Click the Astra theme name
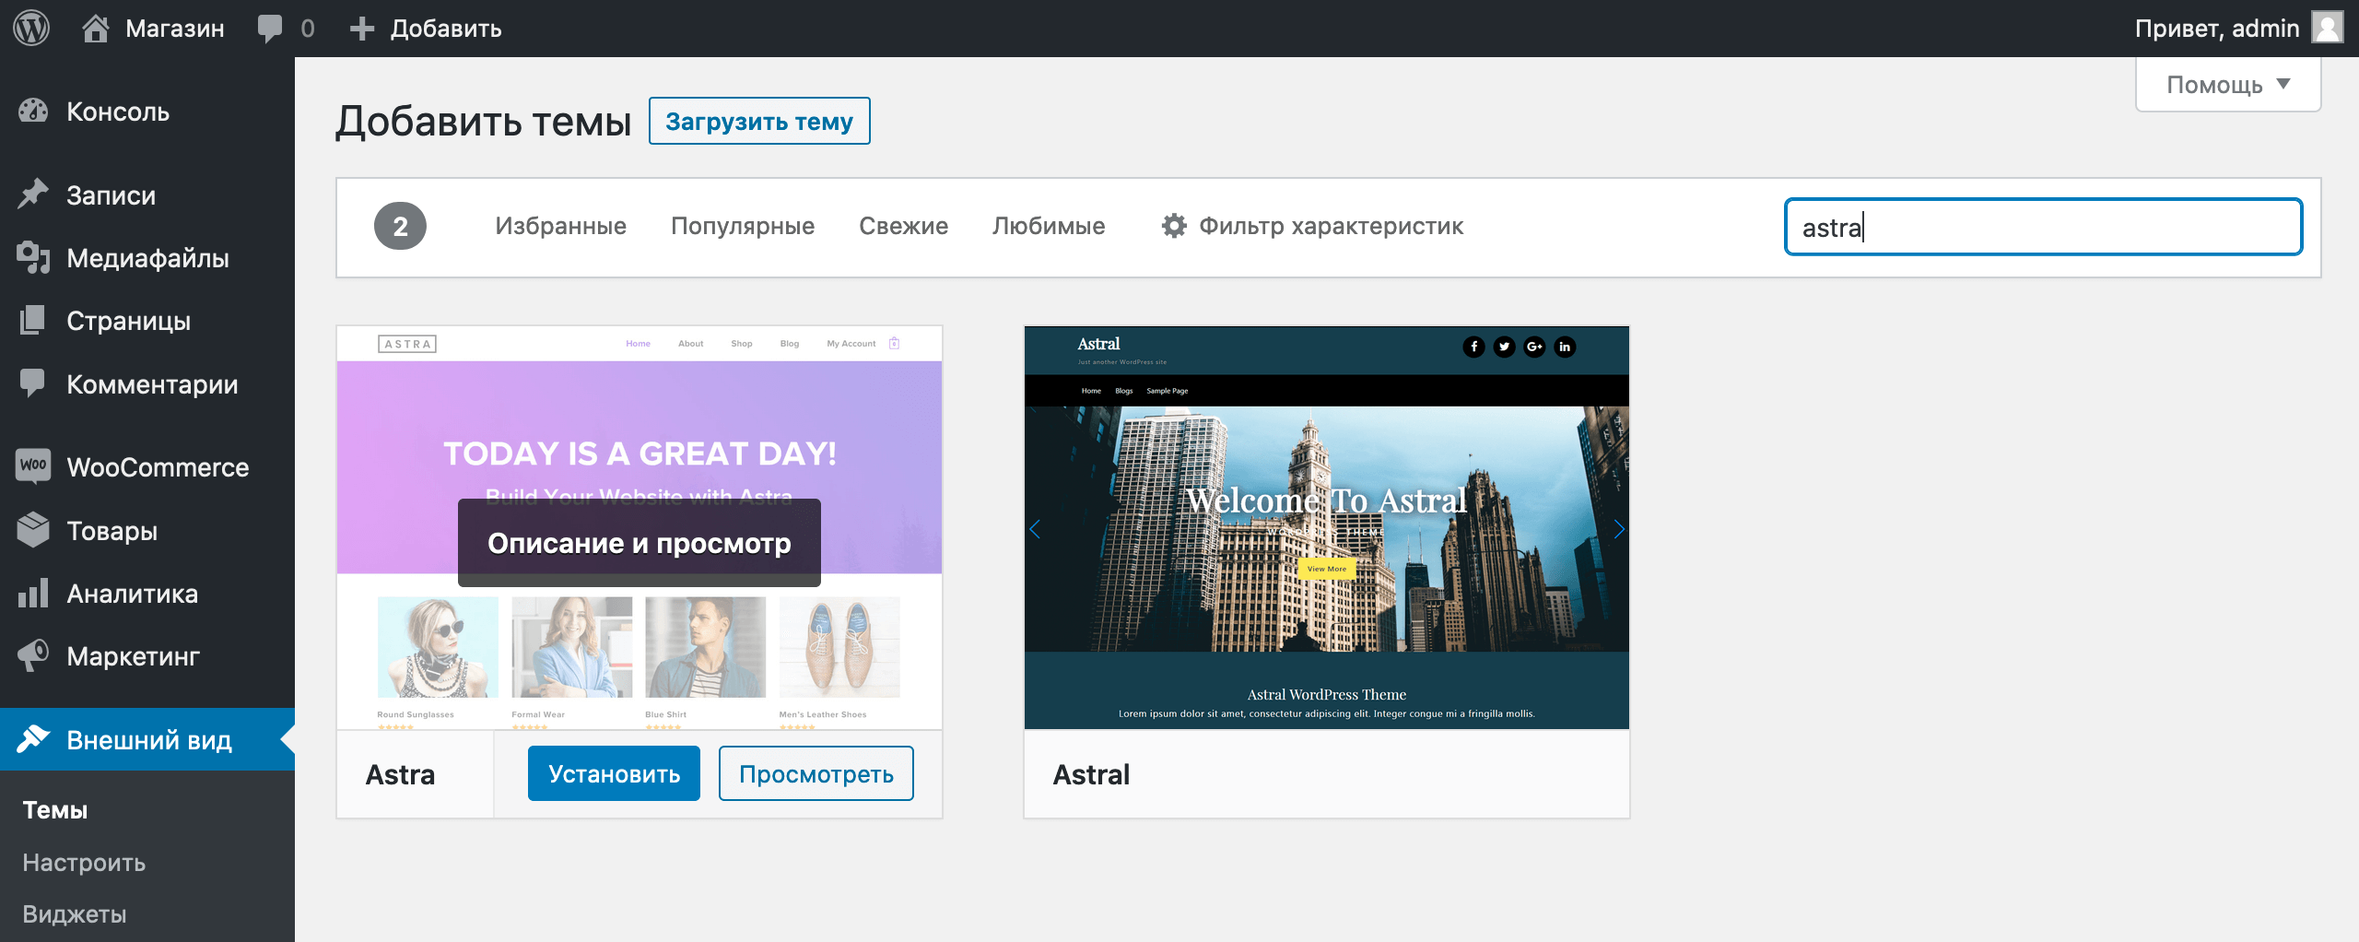The width and height of the screenshot is (2359, 942). pyautogui.click(x=400, y=774)
